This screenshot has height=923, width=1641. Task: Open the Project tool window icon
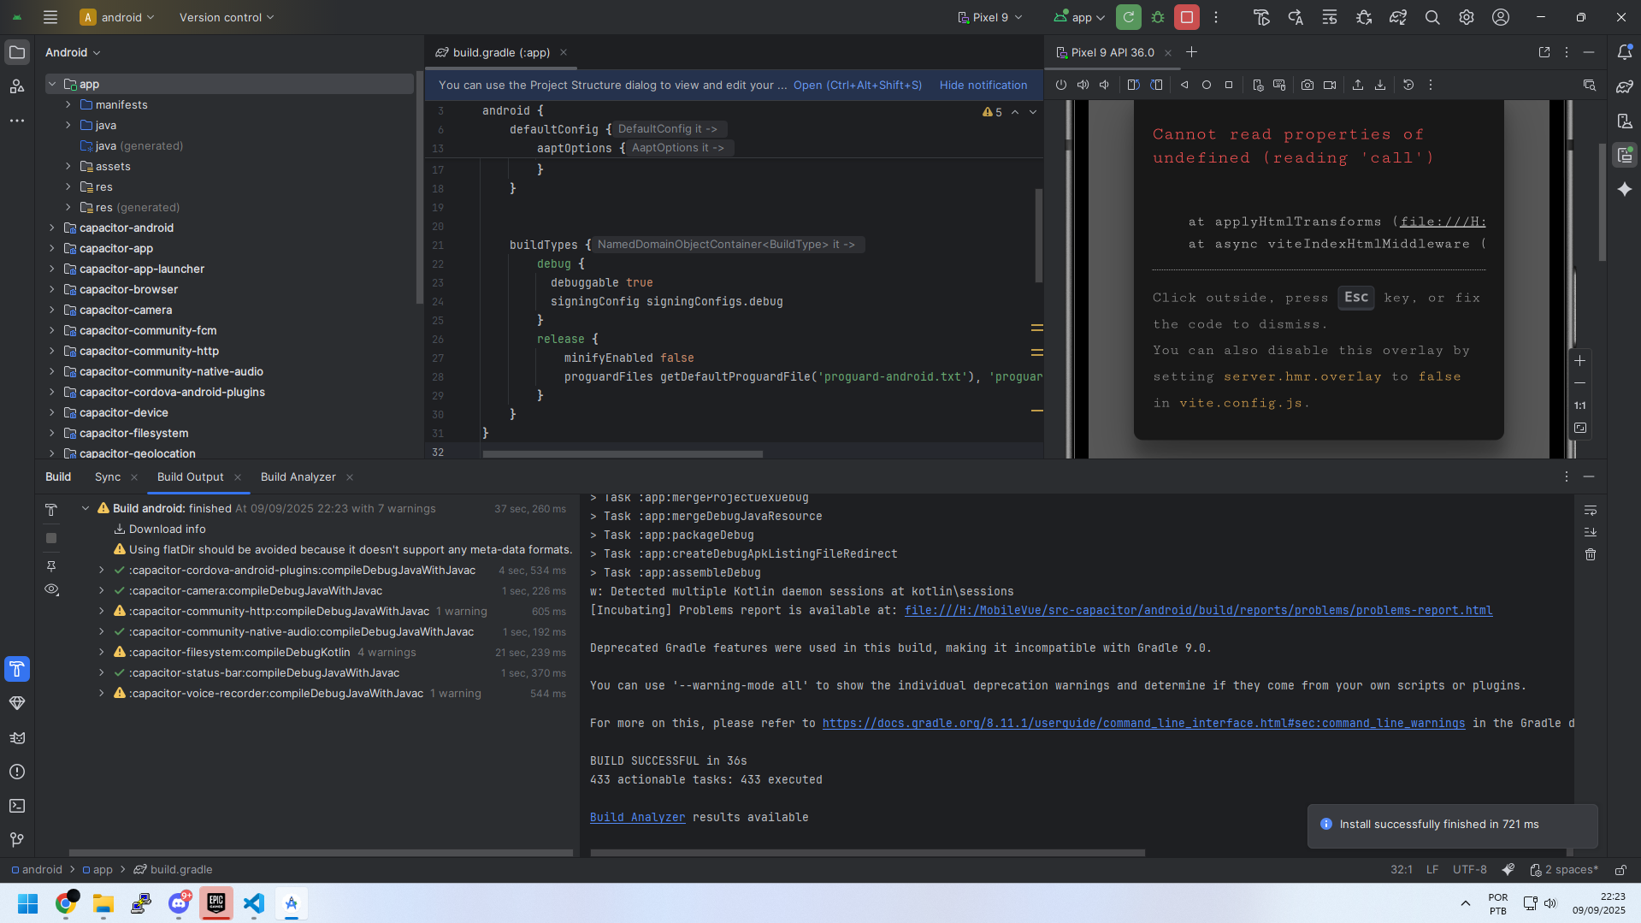[17, 52]
